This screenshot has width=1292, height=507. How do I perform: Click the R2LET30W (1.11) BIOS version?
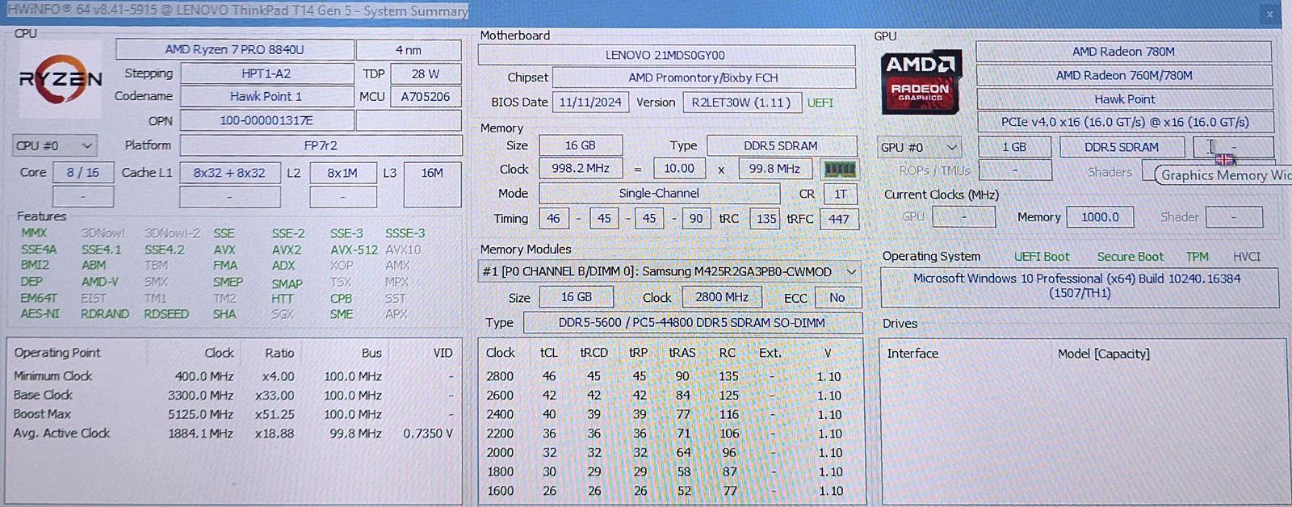point(741,103)
